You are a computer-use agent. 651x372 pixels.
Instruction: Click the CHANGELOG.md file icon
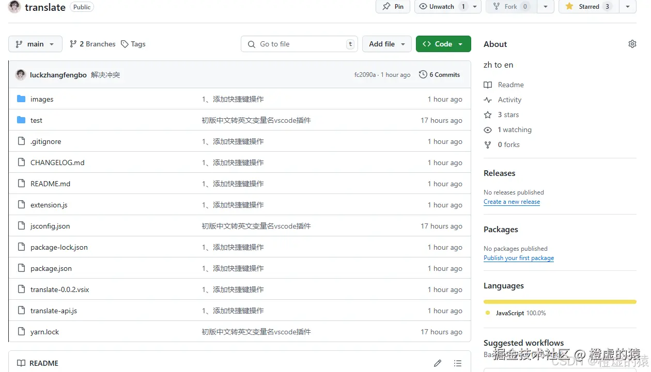click(21, 163)
